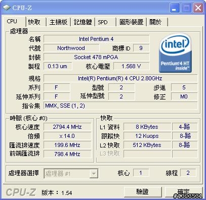Switch to the 記憶體 tab

(83, 22)
